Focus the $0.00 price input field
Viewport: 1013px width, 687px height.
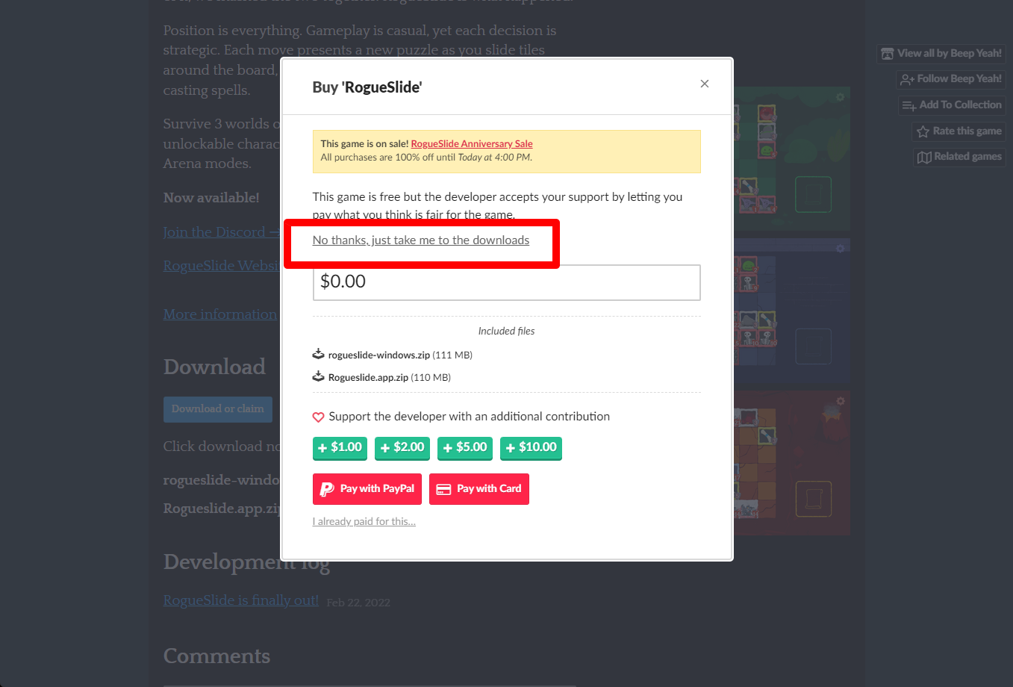[x=506, y=282]
